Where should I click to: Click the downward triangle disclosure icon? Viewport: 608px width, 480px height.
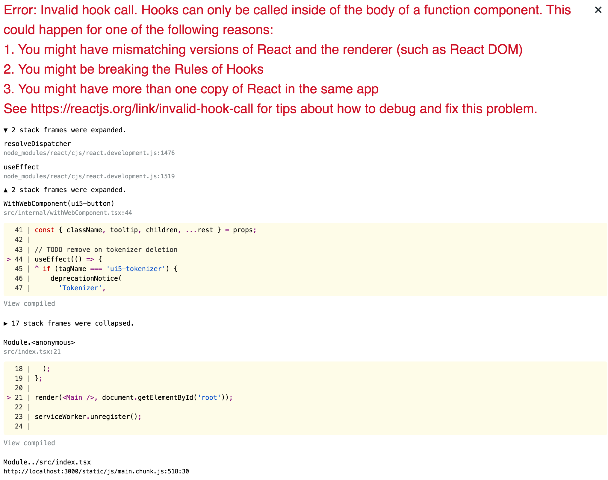click(6, 130)
